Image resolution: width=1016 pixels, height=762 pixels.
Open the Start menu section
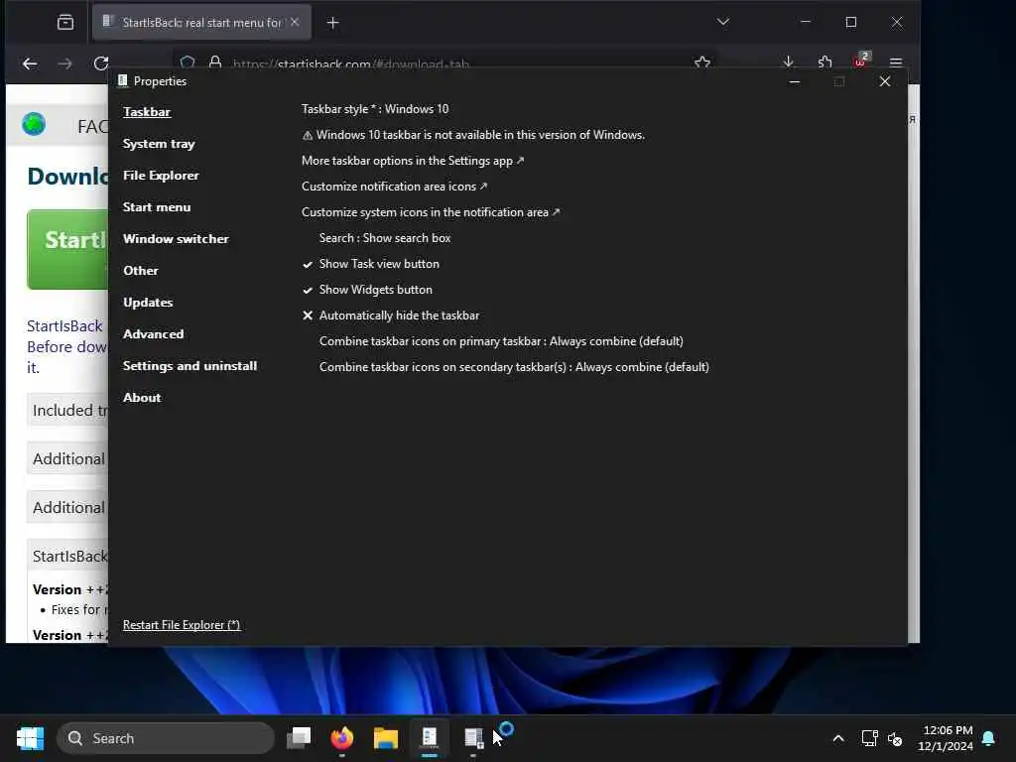(157, 206)
